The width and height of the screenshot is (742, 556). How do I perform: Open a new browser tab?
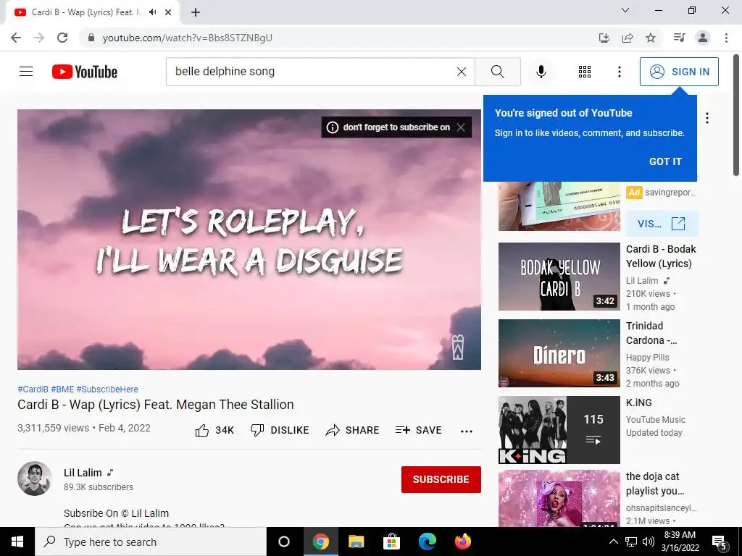[196, 12]
